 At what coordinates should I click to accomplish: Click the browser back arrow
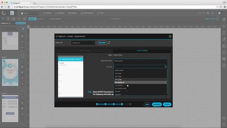tap(2, 7)
